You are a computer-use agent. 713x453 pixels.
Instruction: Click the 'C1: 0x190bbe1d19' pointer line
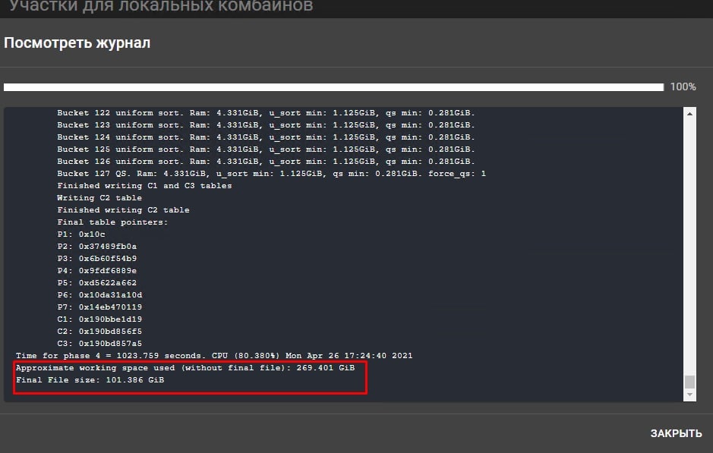point(99,319)
